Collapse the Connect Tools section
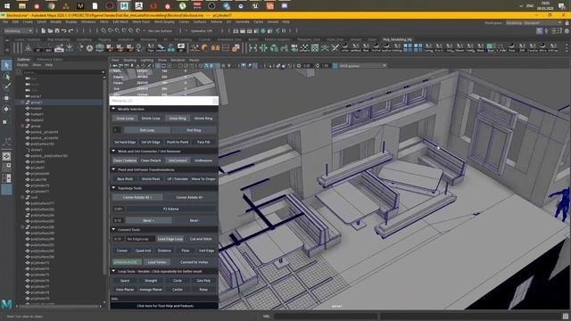This screenshot has width=571, height=321. [113, 230]
